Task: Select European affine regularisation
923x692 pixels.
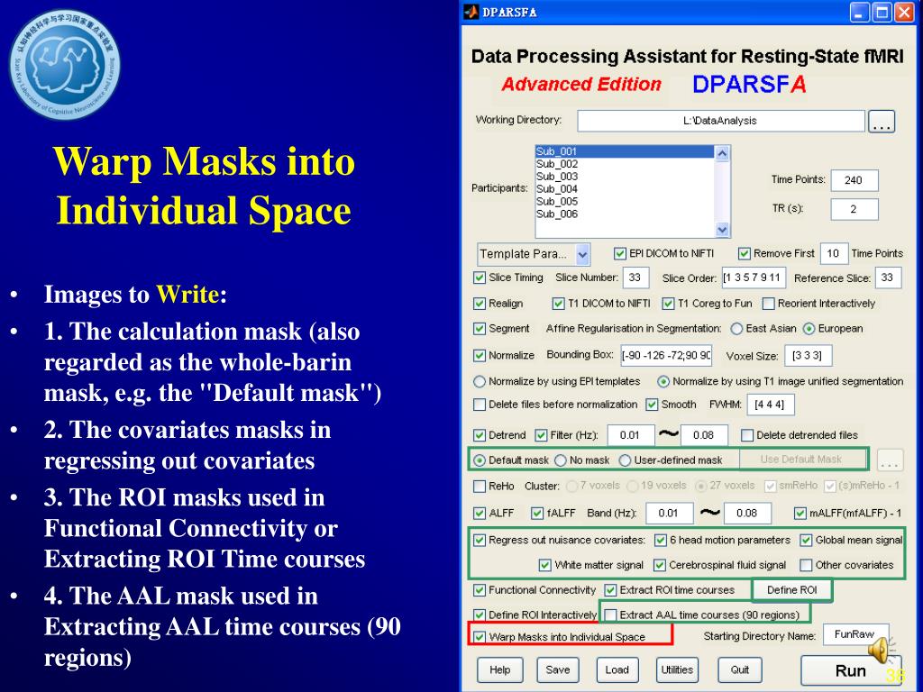Action: [x=809, y=329]
